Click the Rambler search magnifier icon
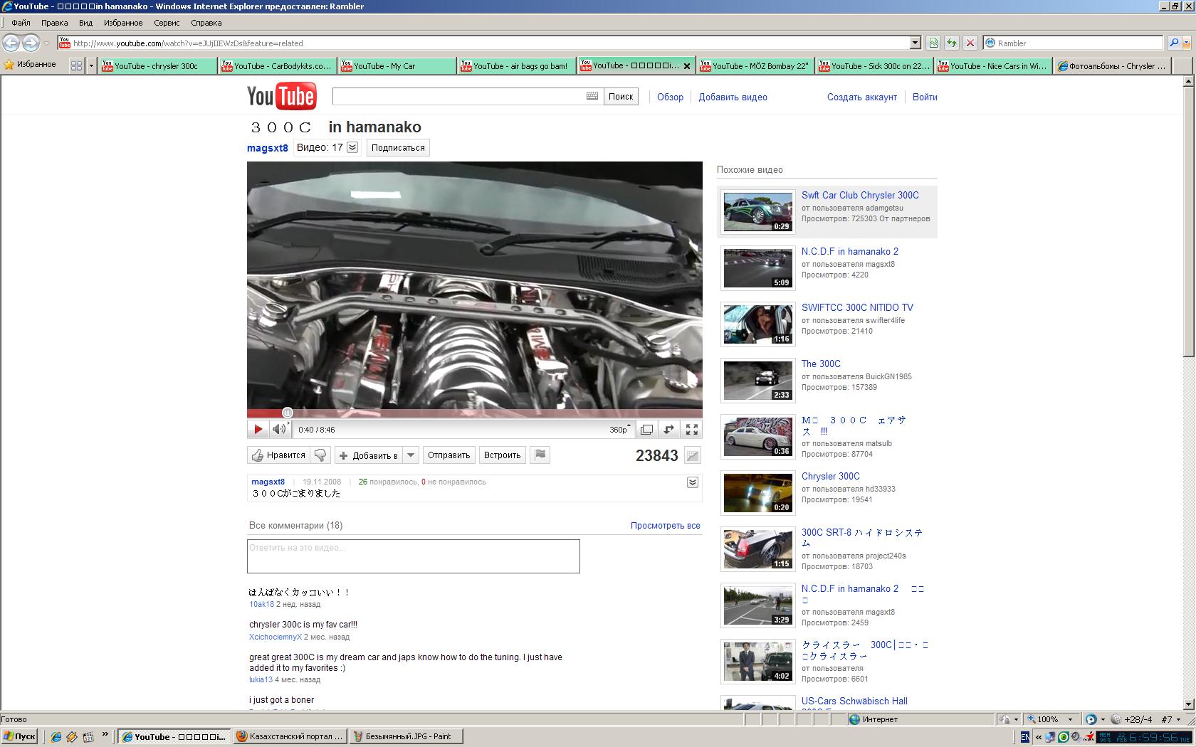 [1174, 43]
